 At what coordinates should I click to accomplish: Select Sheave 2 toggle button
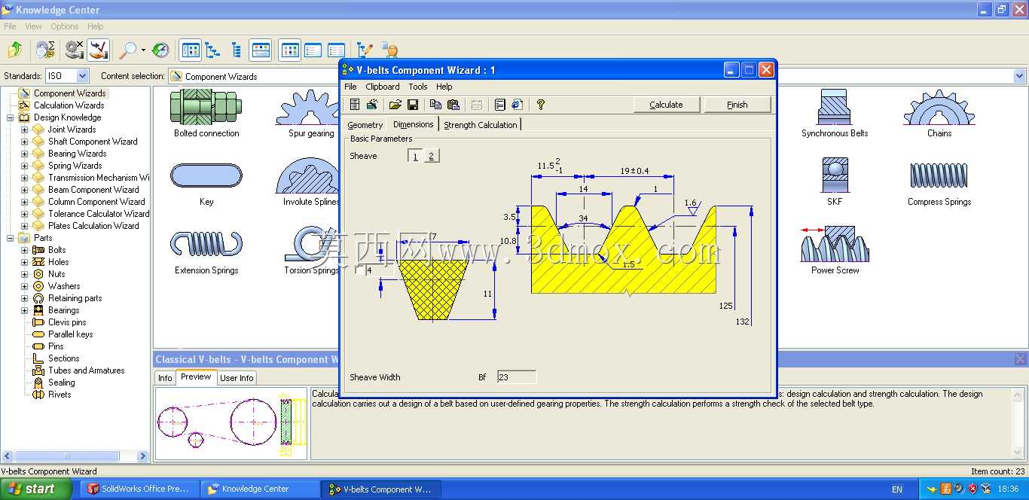(x=431, y=156)
